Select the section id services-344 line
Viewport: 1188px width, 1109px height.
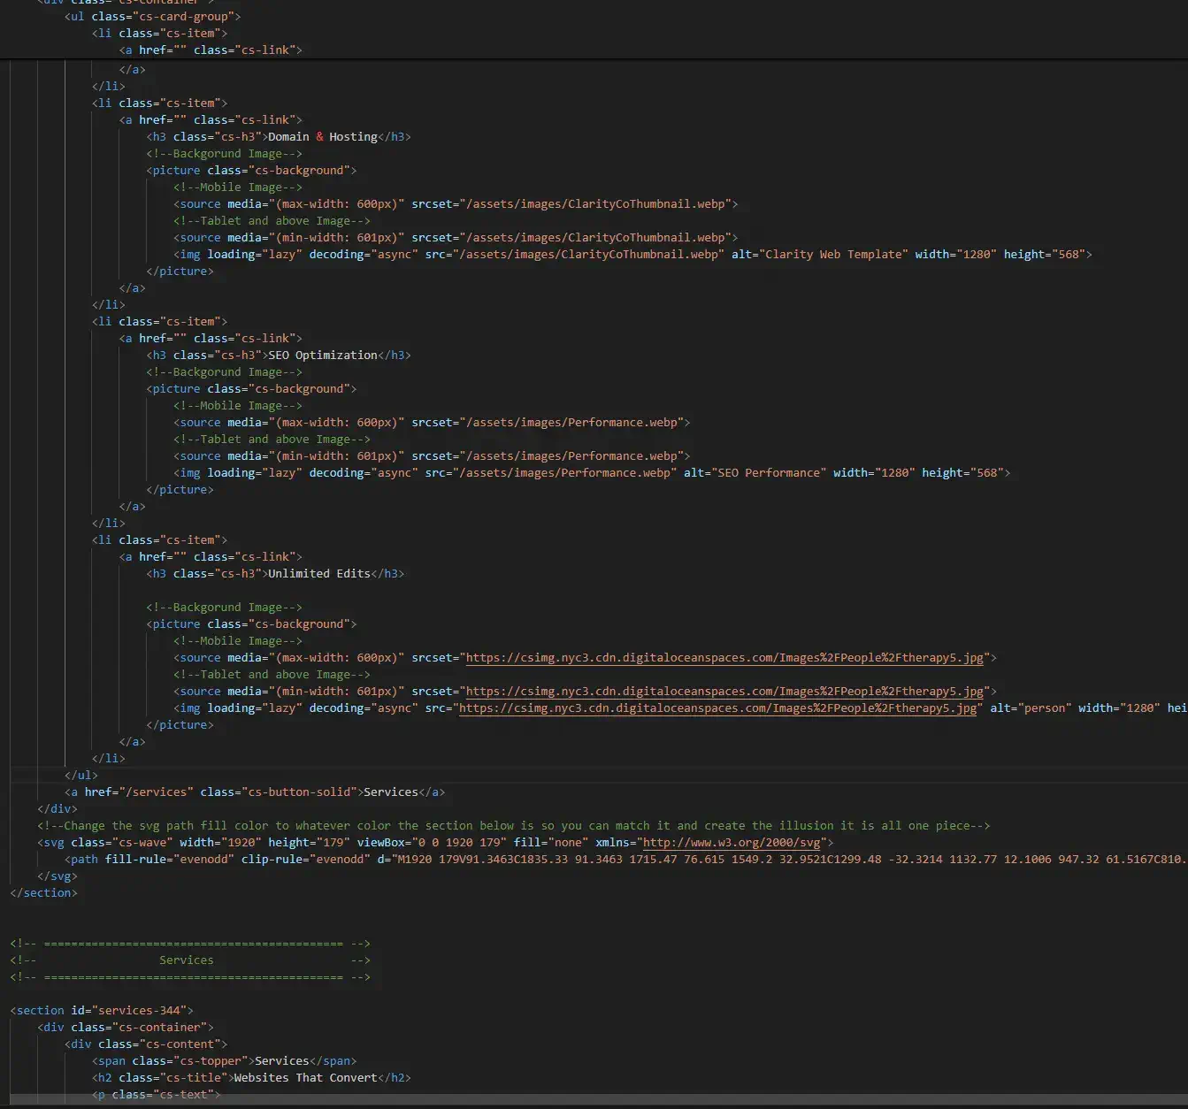[102, 1011]
